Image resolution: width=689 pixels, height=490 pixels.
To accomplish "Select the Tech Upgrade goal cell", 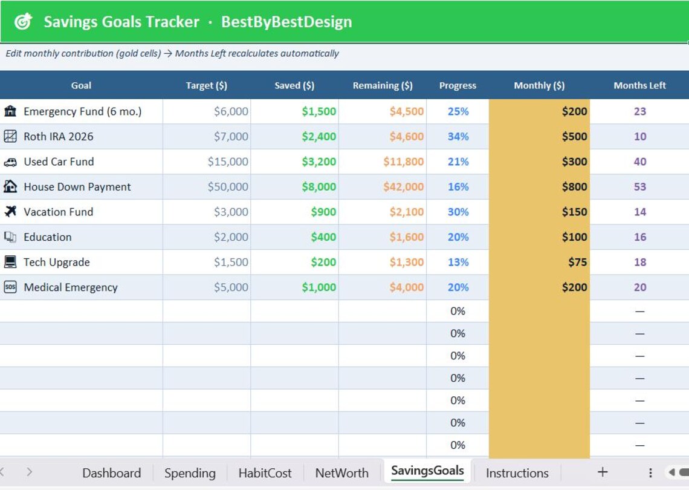I will pos(82,262).
